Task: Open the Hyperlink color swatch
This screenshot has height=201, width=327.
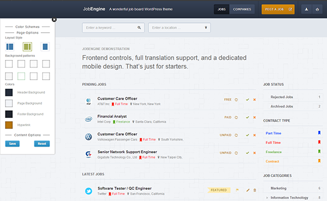Action: (x=9, y=125)
